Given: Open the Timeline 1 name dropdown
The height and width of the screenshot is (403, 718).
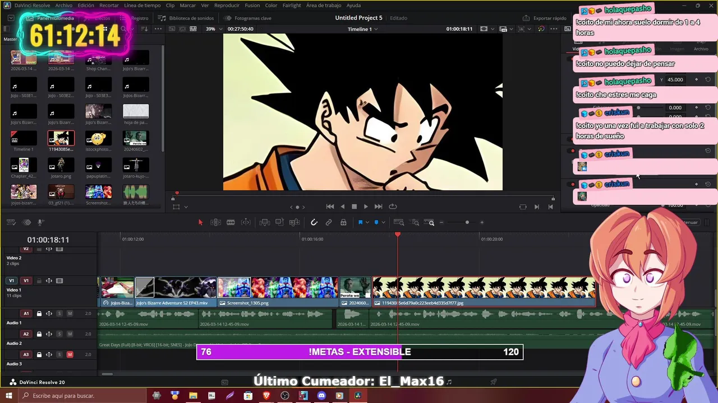Looking at the screenshot, I should pyautogui.click(x=362, y=29).
